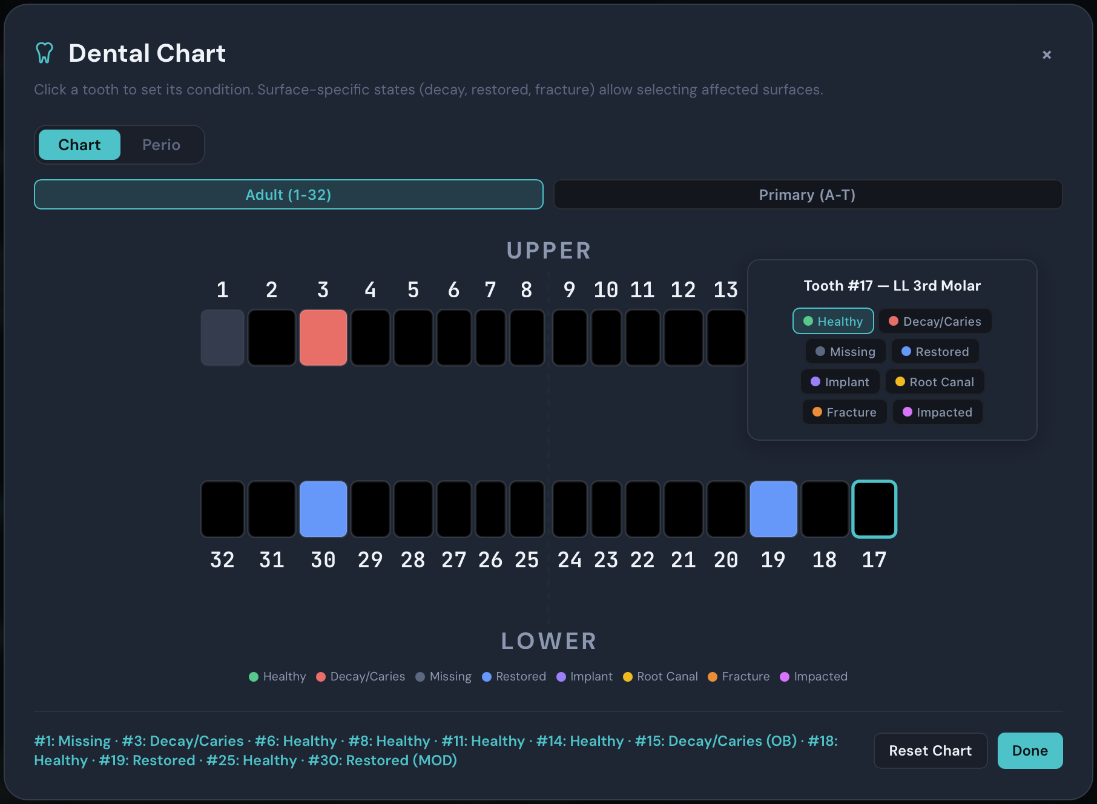Select restored tooth #30

(323, 509)
